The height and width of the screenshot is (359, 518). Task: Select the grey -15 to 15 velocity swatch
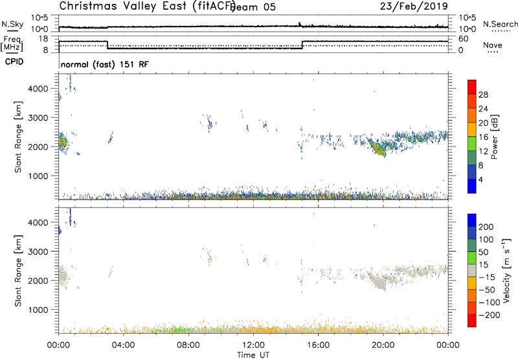pos(472,270)
